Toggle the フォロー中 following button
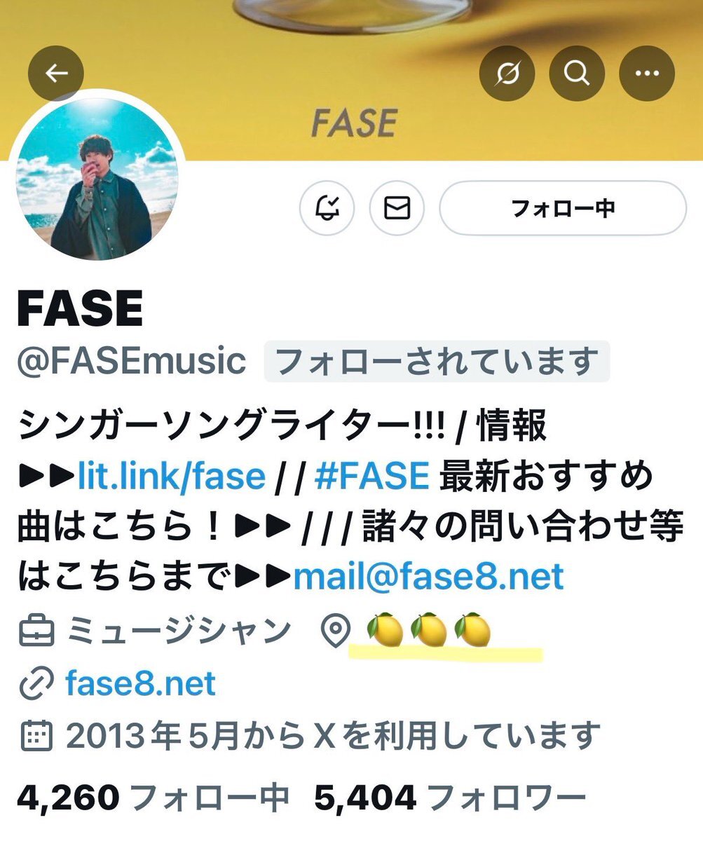Image resolution: width=703 pixels, height=841 pixels. pyautogui.click(x=563, y=208)
